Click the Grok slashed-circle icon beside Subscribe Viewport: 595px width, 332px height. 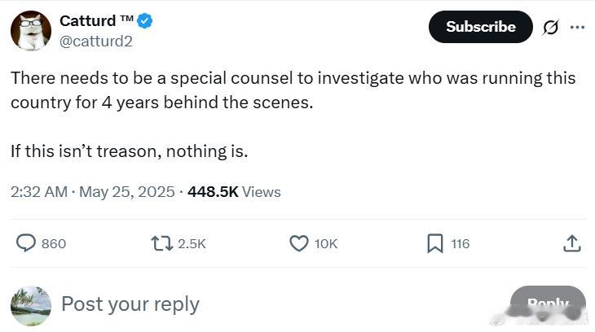tap(551, 27)
